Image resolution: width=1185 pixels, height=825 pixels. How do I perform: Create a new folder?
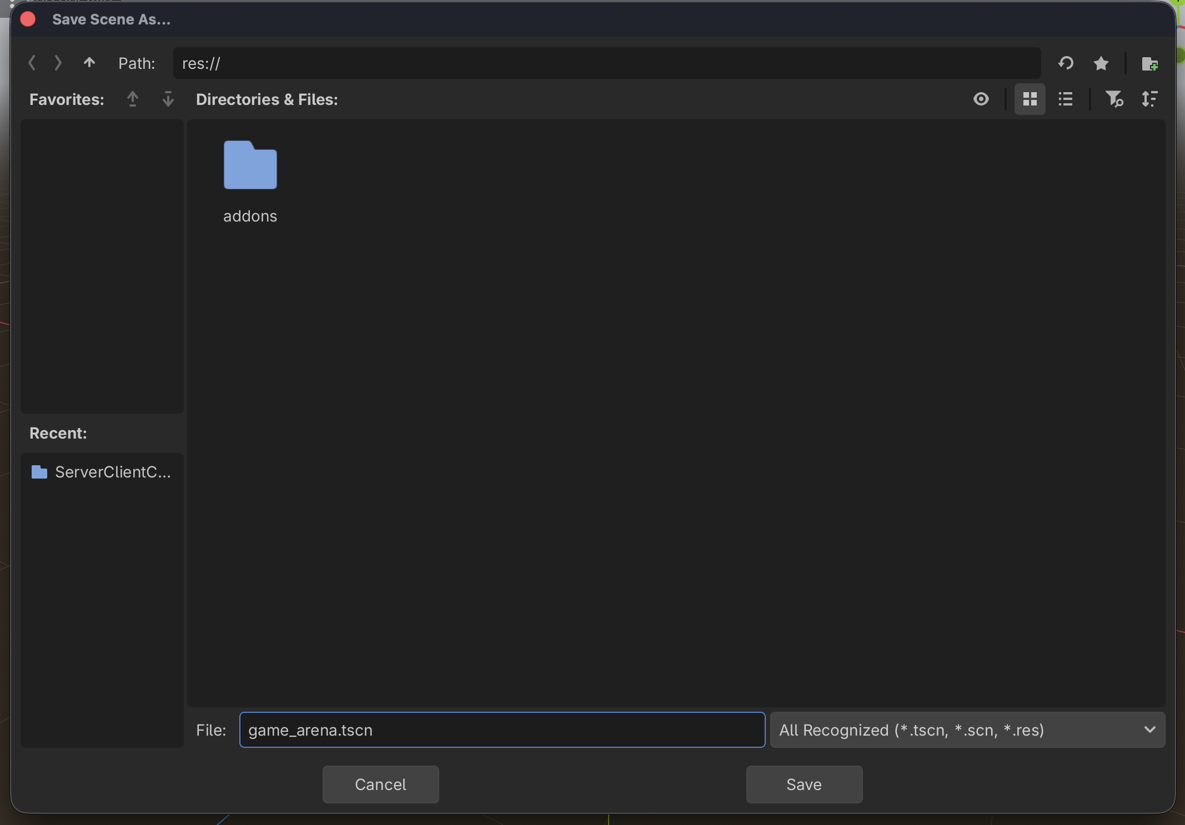coord(1149,64)
